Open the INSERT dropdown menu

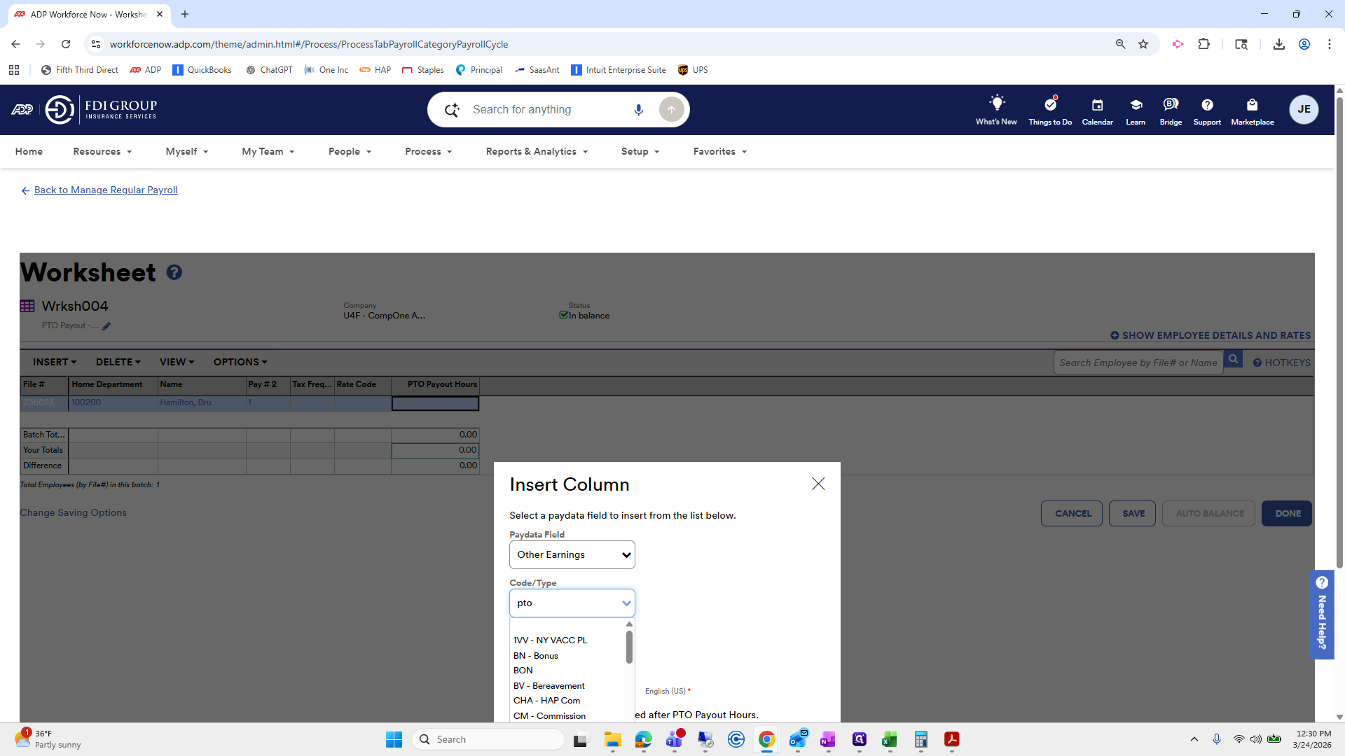[55, 362]
